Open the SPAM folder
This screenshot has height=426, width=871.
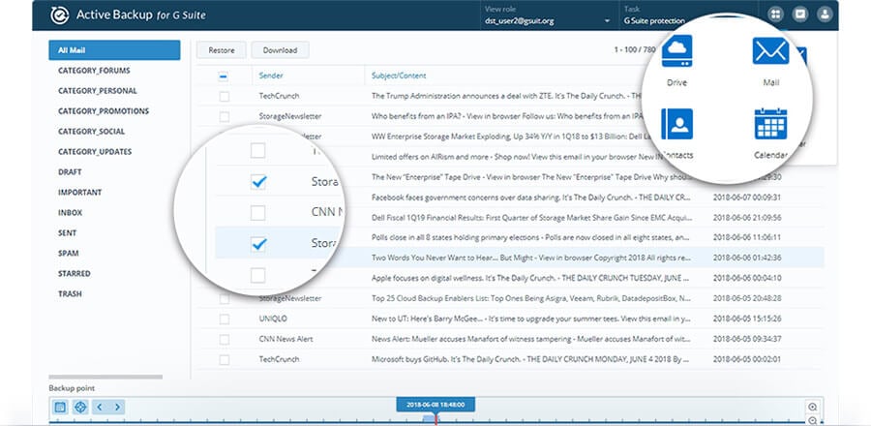(x=69, y=254)
